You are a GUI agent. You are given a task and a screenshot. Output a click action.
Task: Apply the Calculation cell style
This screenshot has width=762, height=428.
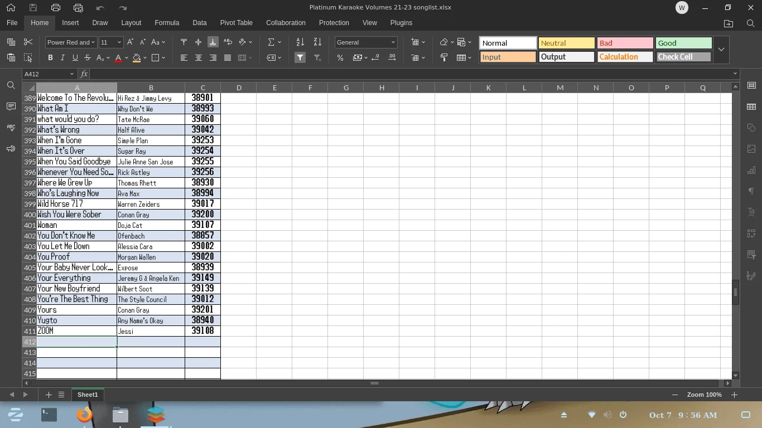625,57
